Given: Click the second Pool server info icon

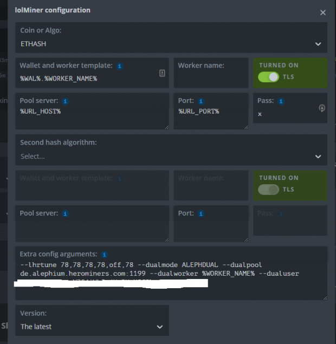Looking at the screenshot, I should coord(66,213).
